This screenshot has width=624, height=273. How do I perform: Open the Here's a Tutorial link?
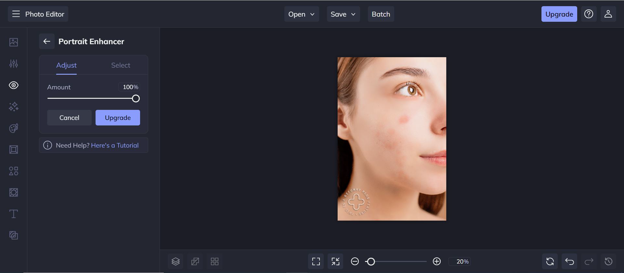[x=115, y=145]
